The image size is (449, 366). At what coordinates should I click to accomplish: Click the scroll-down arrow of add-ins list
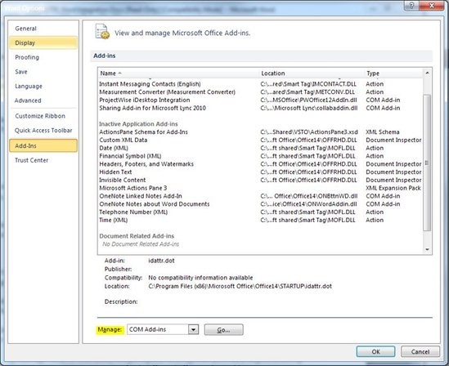coord(427,249)
